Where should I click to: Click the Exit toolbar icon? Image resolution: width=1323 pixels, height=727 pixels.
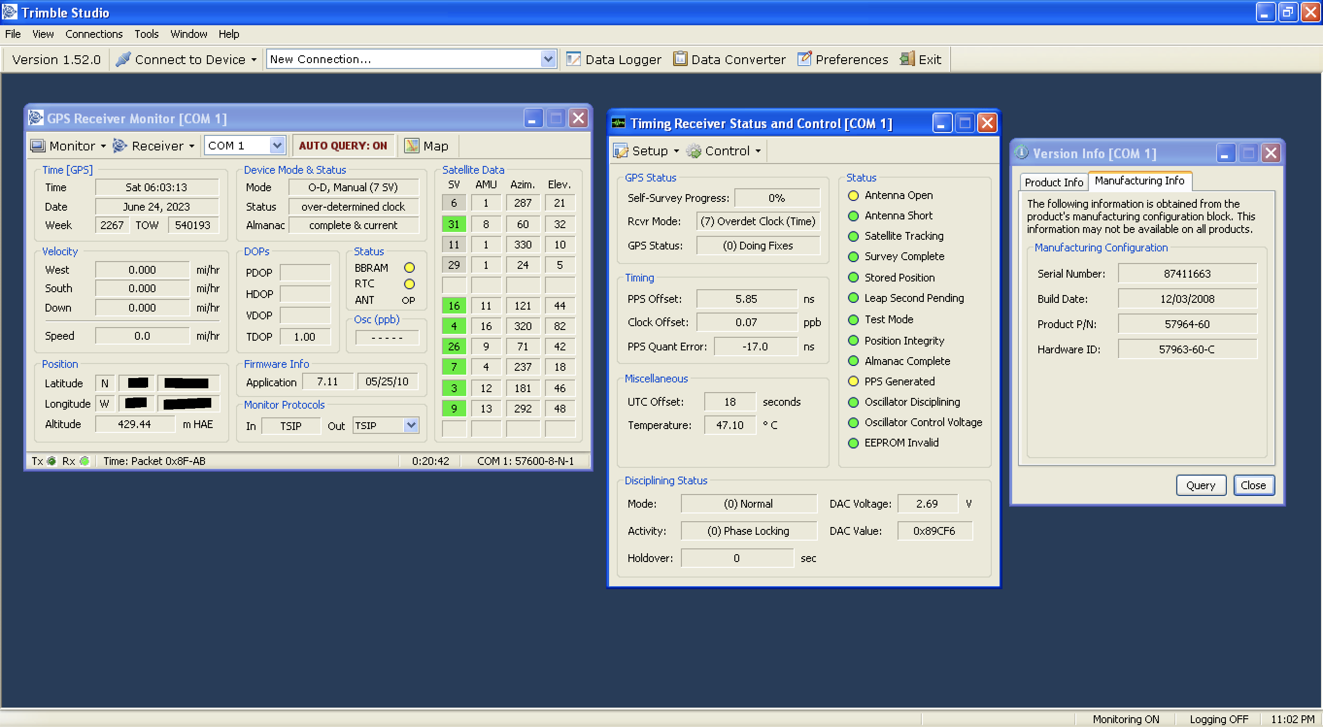pyautogui.click(x=908, y=59)
